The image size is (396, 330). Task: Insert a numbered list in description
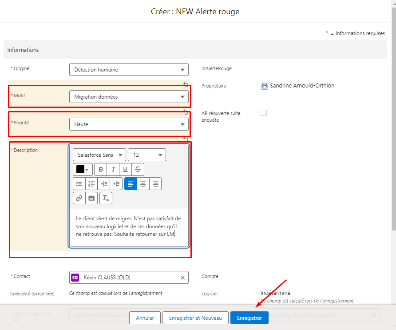91,184
